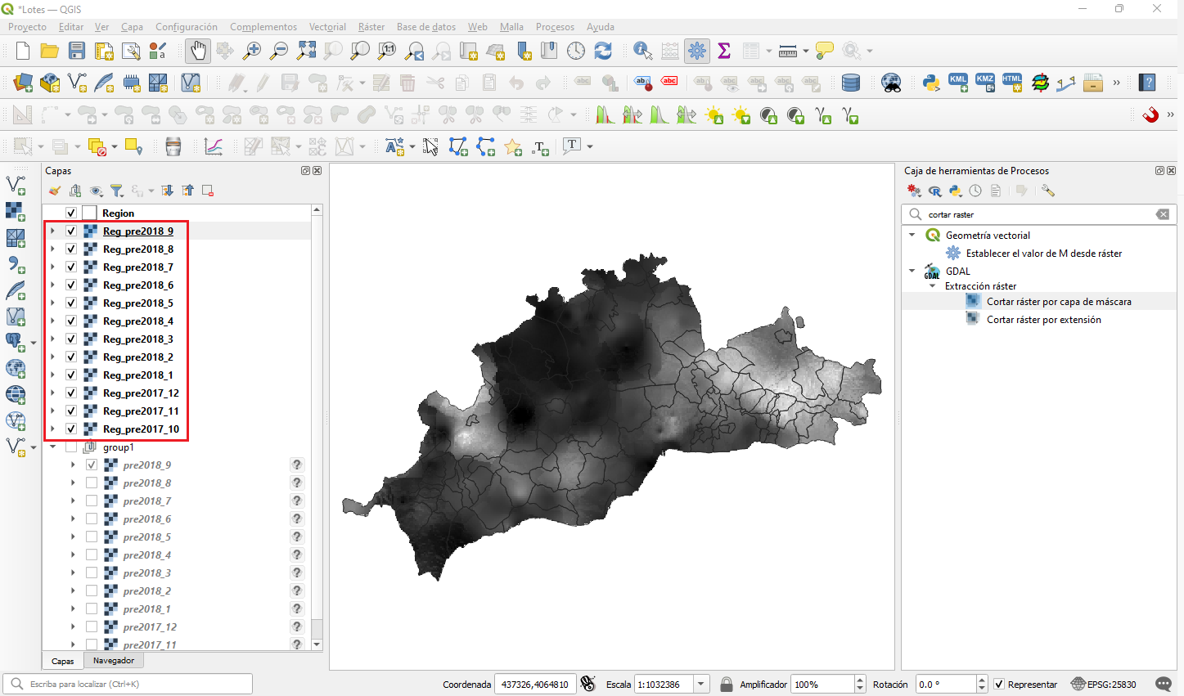Open the Python console icon
The width and height of the screenshot is (1184, 696).
pos(930,83)
